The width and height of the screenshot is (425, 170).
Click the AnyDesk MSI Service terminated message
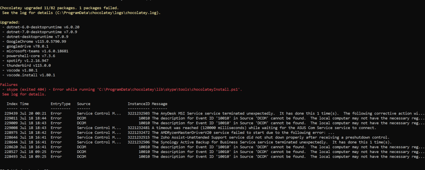pos(288,114)
